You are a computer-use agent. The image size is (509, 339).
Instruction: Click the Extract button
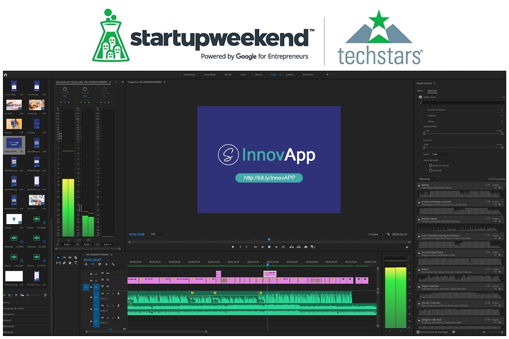click(299, 247)
